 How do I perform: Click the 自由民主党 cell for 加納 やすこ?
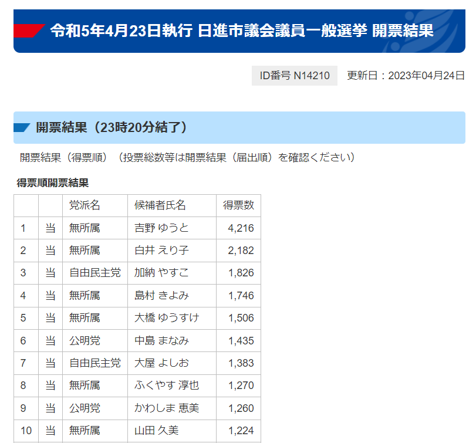pos(94,273)
